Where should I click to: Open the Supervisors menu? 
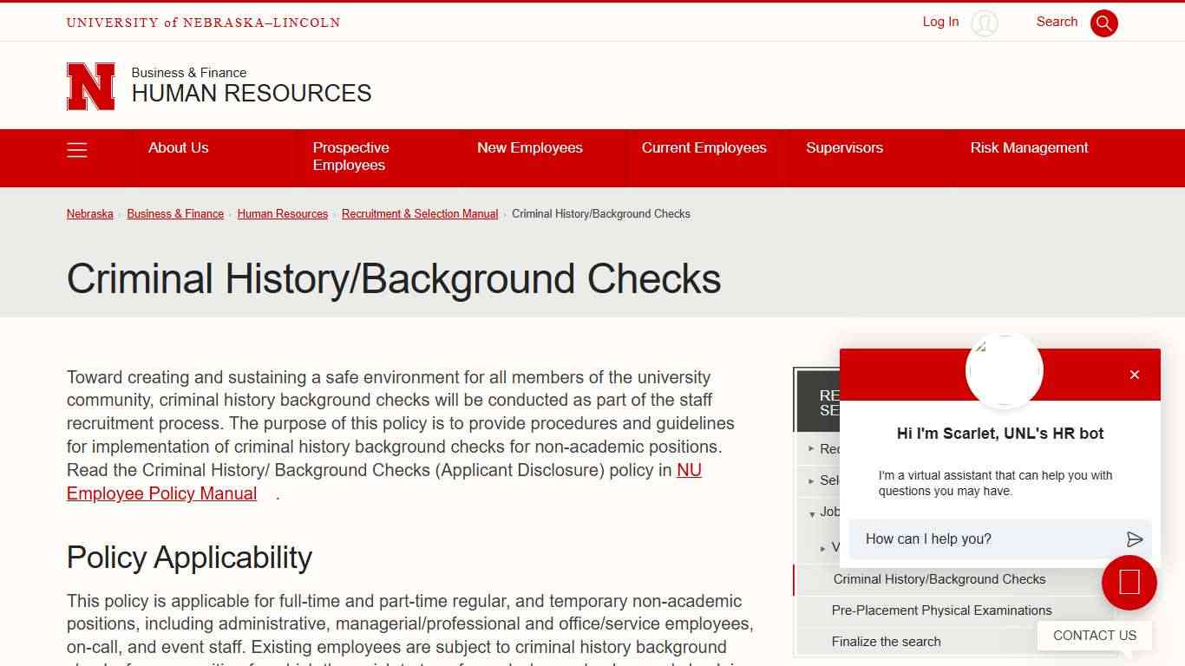(x=844, y=147)
